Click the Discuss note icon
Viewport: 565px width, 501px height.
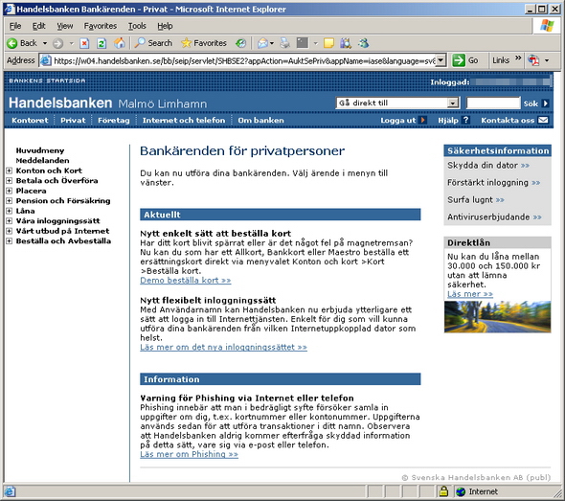pyautogui.click(x=328, y=43)
